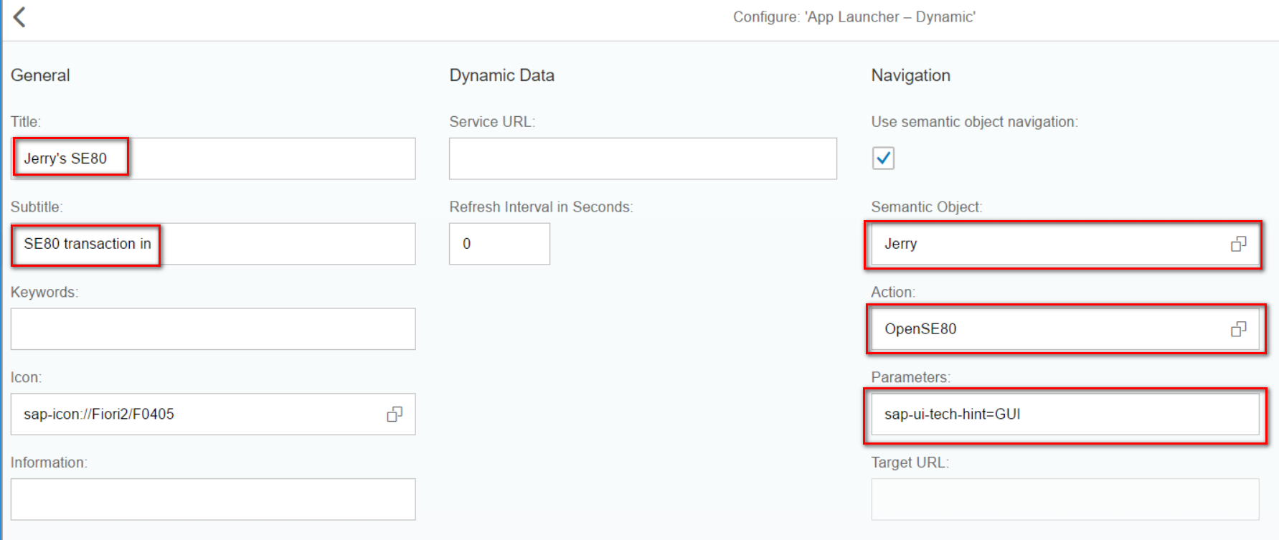Click the Dynamic Data section heading

click(501, 75)
